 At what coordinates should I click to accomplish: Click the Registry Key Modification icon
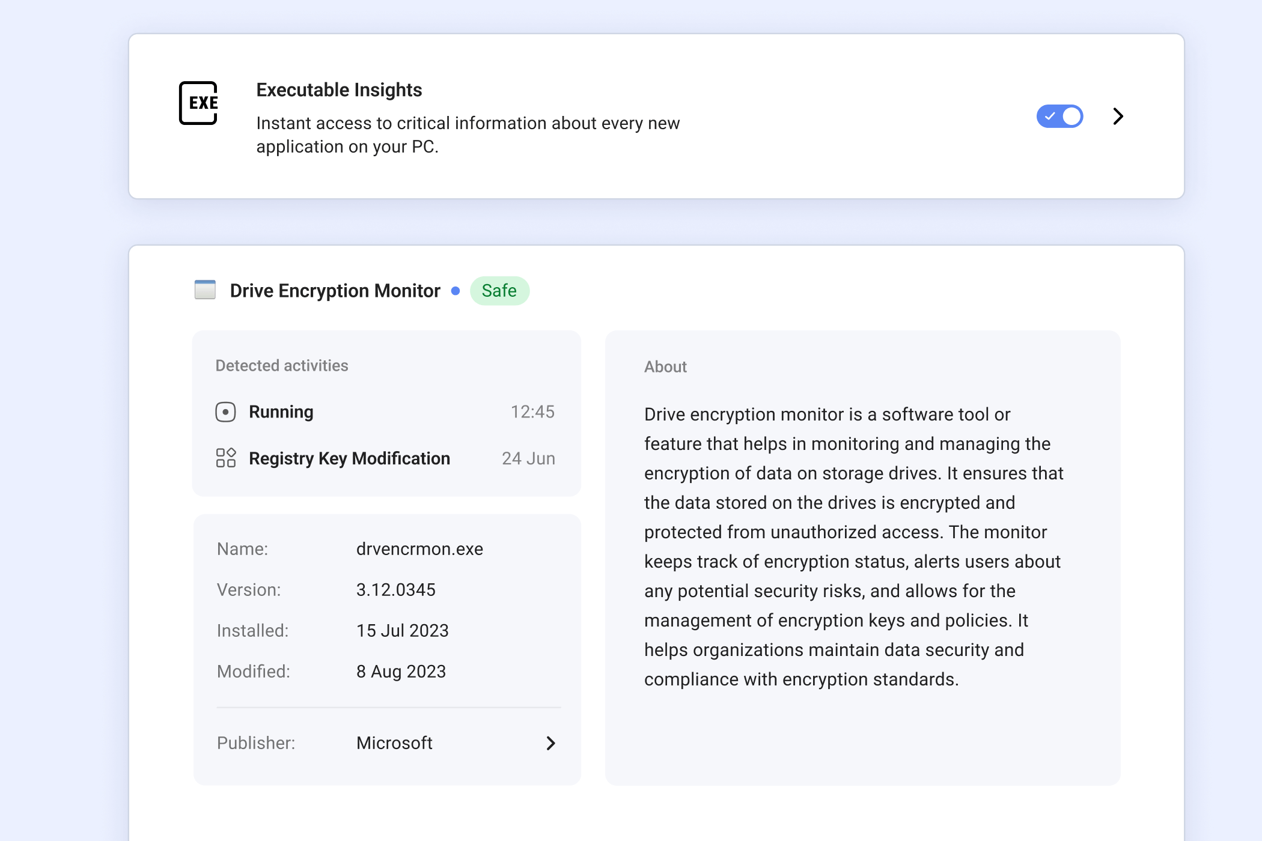pyautogui.click(x=226, y=458)
